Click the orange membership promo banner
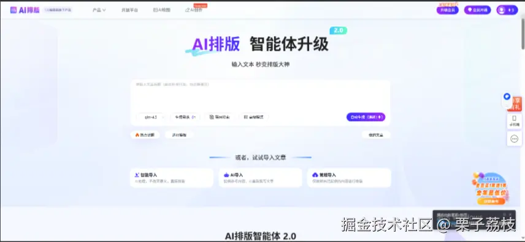 [490, 189]
